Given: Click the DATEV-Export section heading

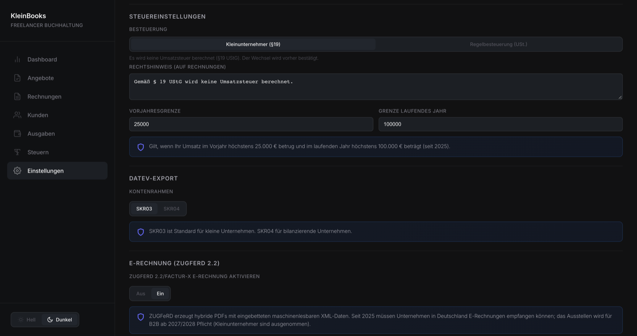Looking at the screenshot, I should click(154, 179).
